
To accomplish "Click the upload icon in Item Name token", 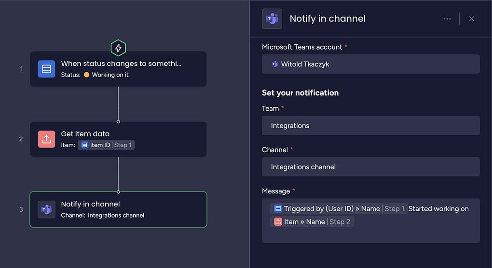I will pos(278,222).
